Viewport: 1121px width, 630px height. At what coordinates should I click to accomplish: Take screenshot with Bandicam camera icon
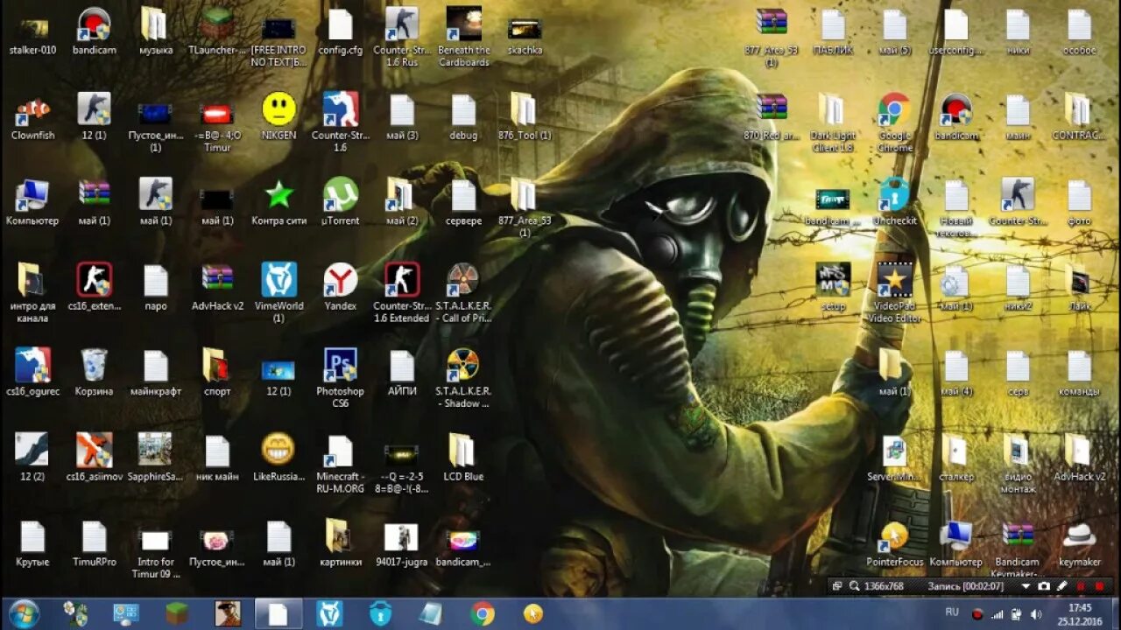(1044, 585)
